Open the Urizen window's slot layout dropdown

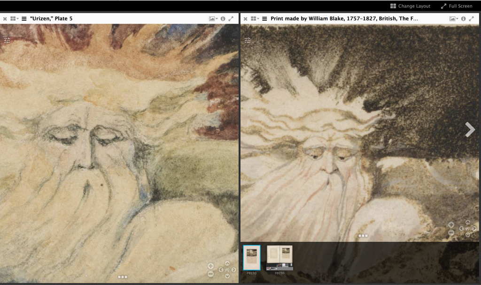pos(15,19)
